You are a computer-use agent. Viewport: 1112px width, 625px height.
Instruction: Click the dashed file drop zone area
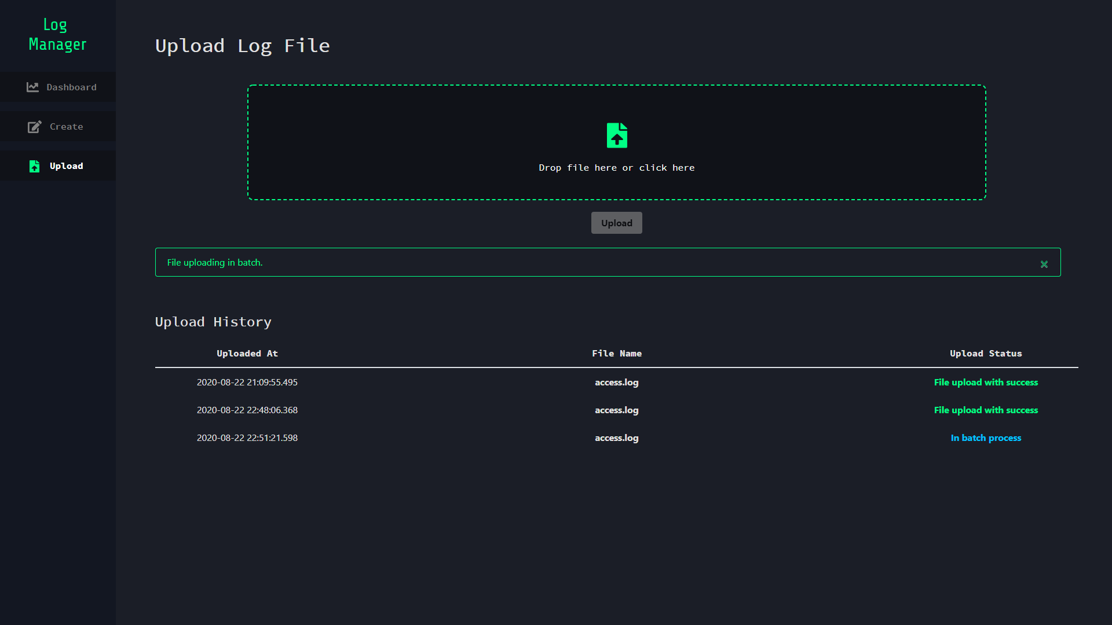[x=405, y=142]
